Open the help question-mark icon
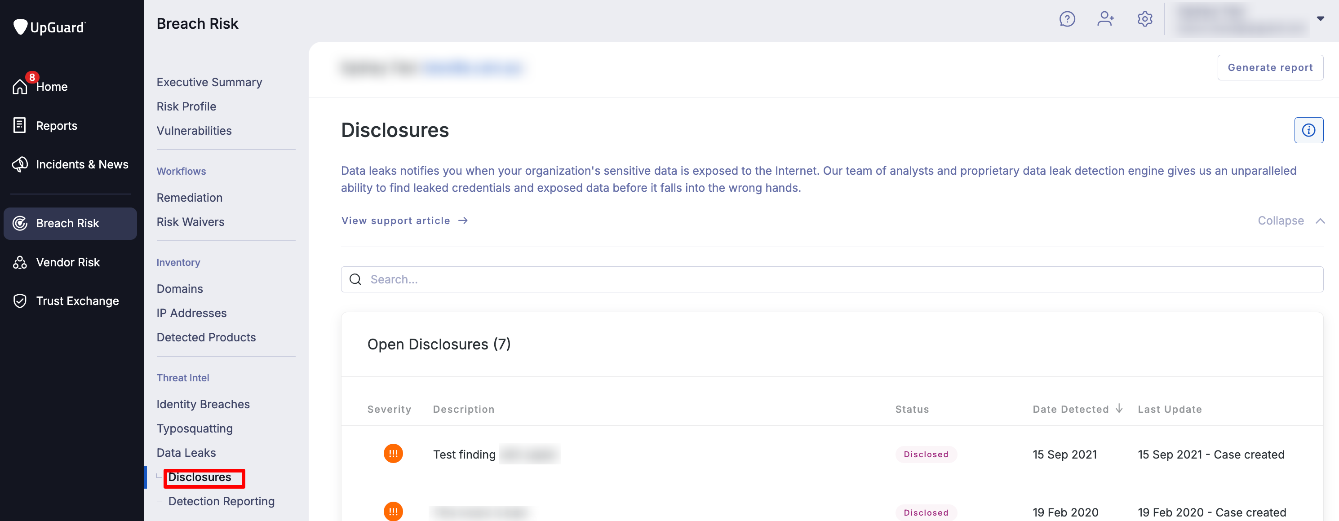 pos(1067,19)
